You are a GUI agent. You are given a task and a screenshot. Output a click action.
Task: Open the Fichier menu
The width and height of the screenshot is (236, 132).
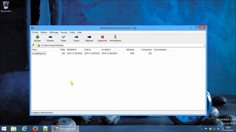tap(35, 32)
